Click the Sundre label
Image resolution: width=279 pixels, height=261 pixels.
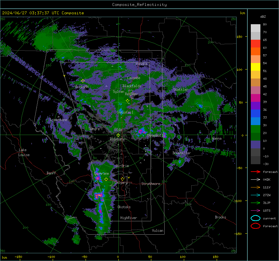click(94, 128)
